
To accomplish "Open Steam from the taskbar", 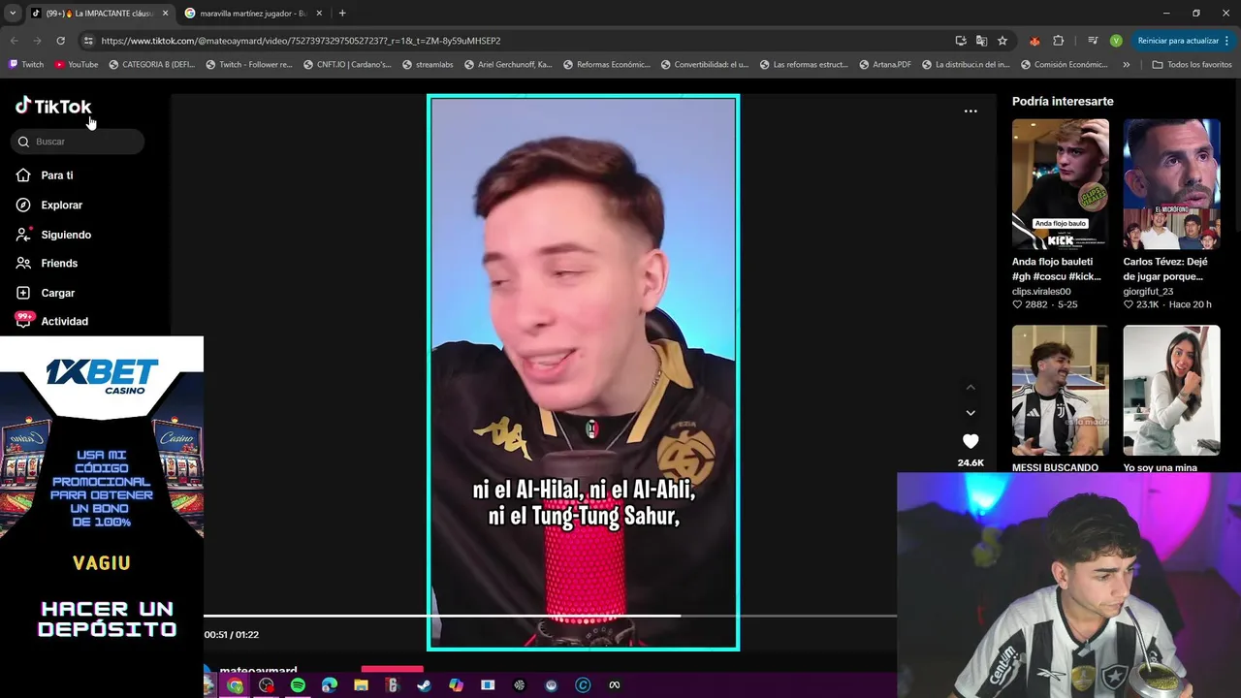I will pyautogui.click(x=424, y=685).
